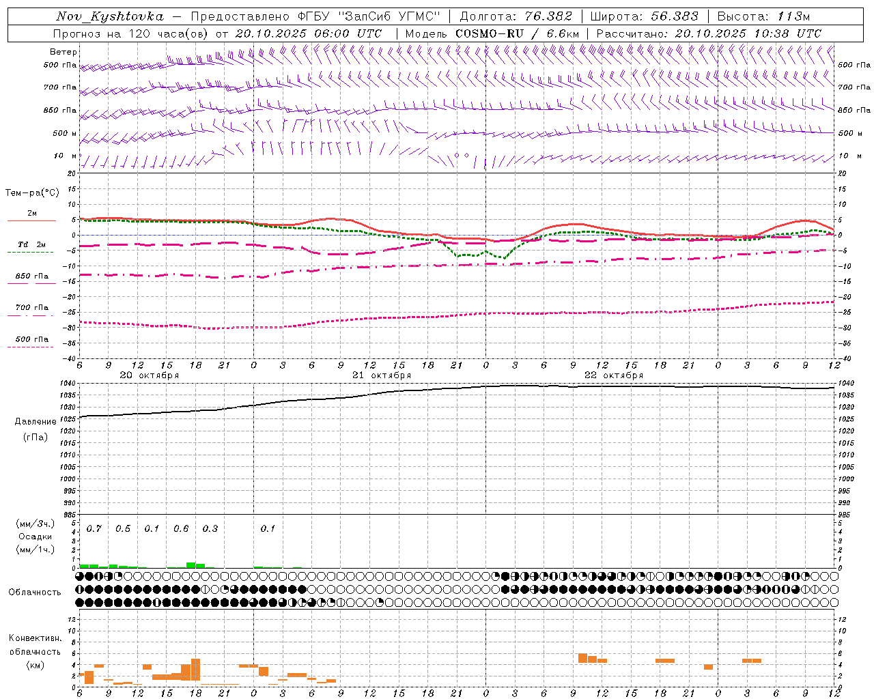Viewport: 874px width, 699px height.
Task: Click the Осадки precipitation label
Action: click(x=36, y=537)
